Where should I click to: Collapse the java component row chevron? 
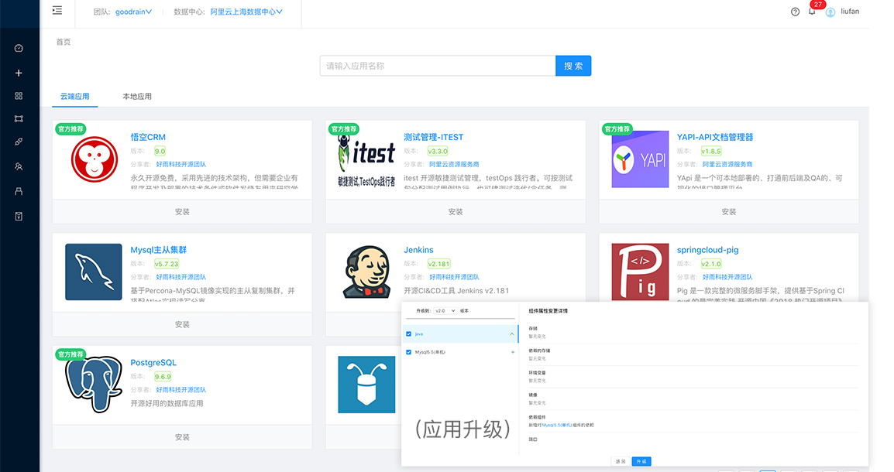coord(511,334)
